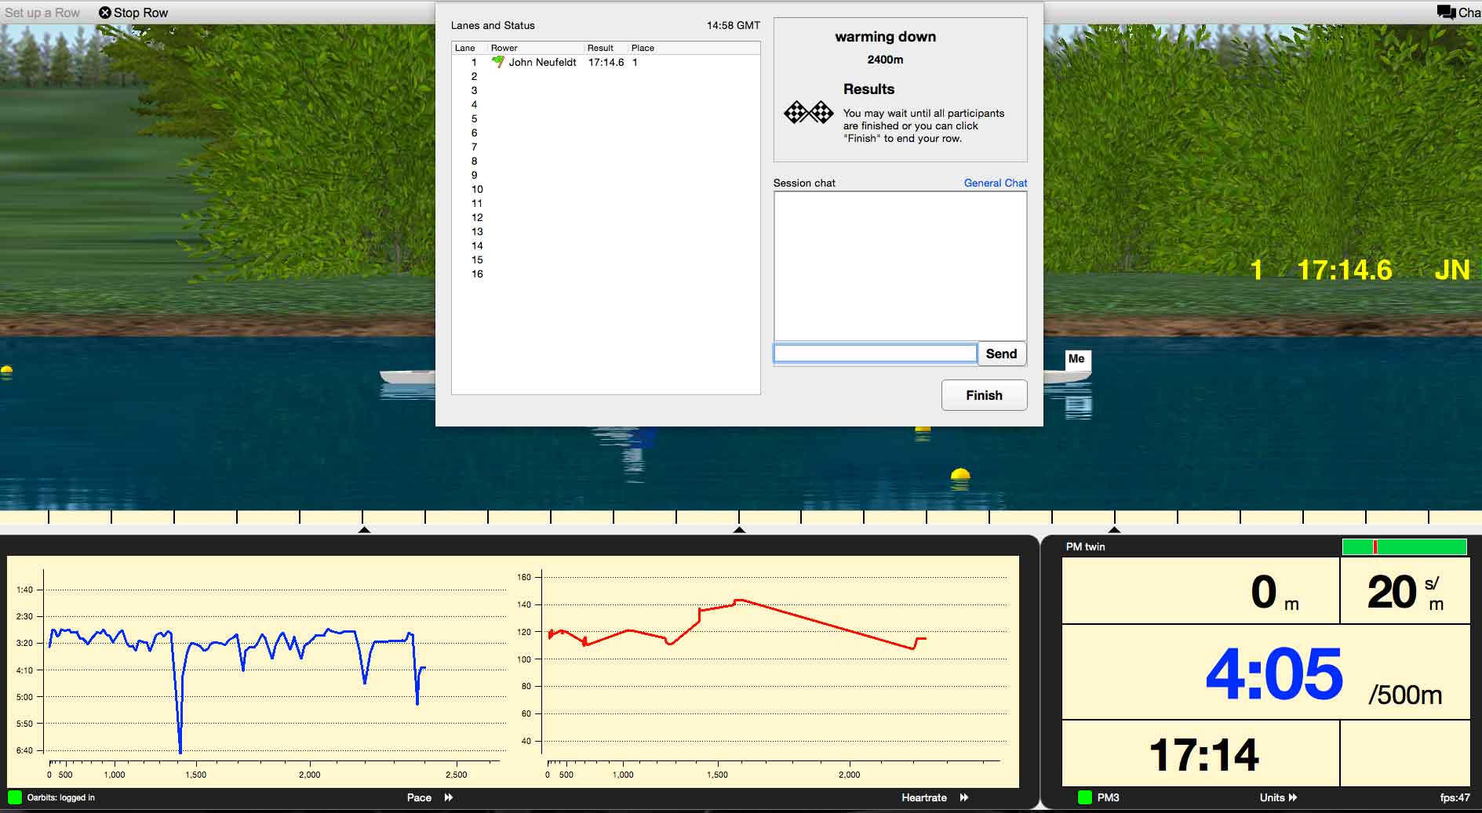This screenshot has height=813, width=1482.
Task: Click the Oarbits logged in green indicator
Action: (15, 797)
